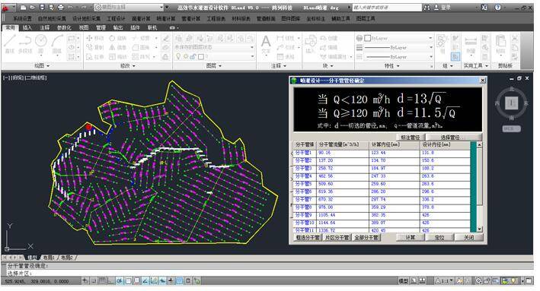Open the 管灌计算 menu
Screen dimensions: 540x291
191,18
